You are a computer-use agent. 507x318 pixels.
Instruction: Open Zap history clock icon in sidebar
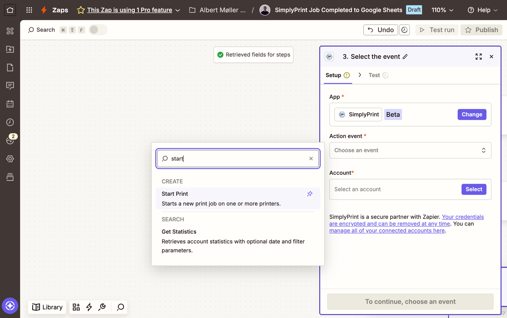[10, 122]
